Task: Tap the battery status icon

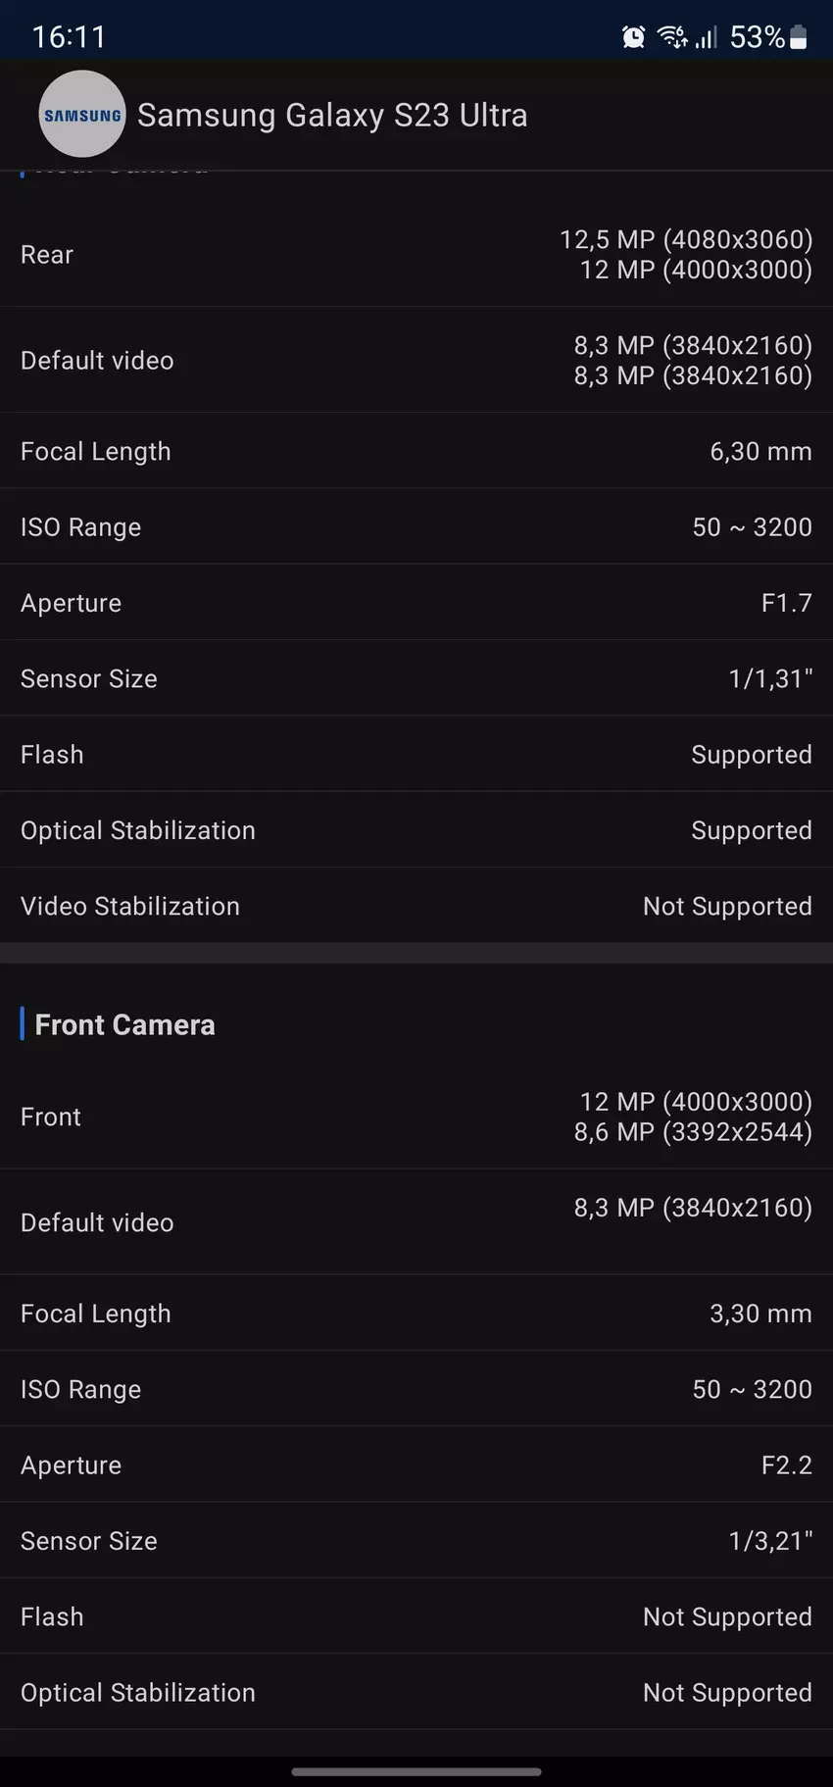Action: tap(799, 37)
